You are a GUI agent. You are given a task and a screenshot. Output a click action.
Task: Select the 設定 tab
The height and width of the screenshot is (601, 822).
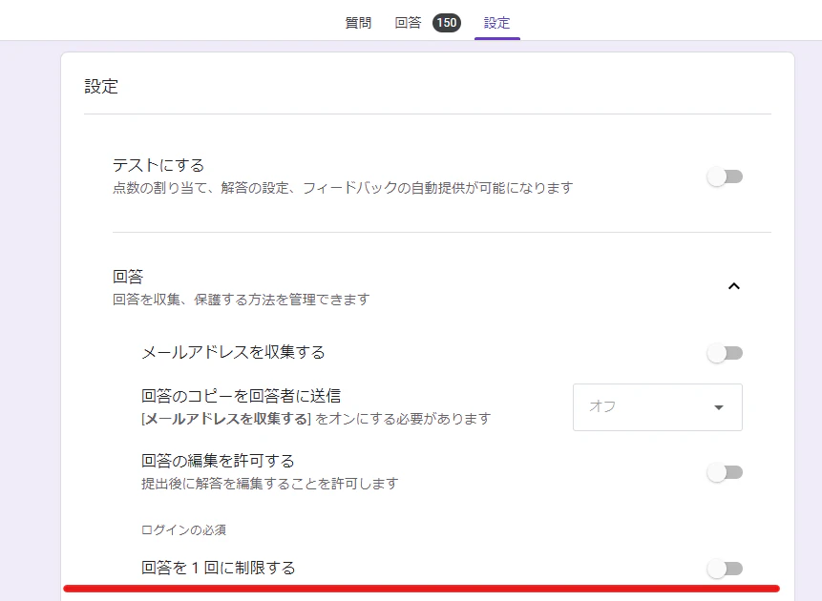[496, 23]
